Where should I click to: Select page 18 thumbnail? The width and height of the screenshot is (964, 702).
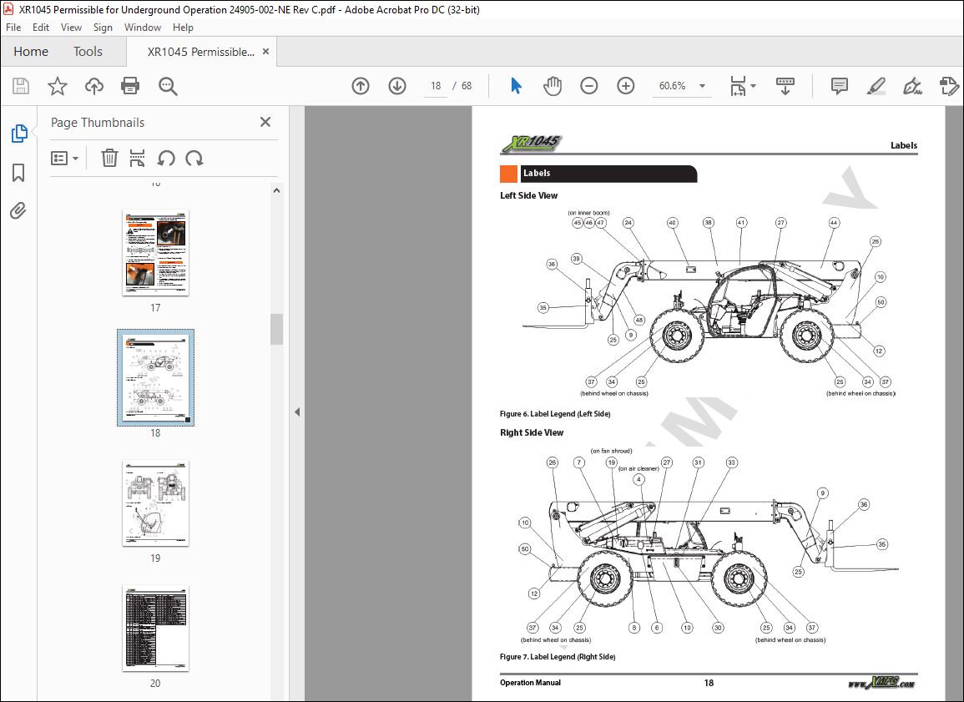point(155,377)
